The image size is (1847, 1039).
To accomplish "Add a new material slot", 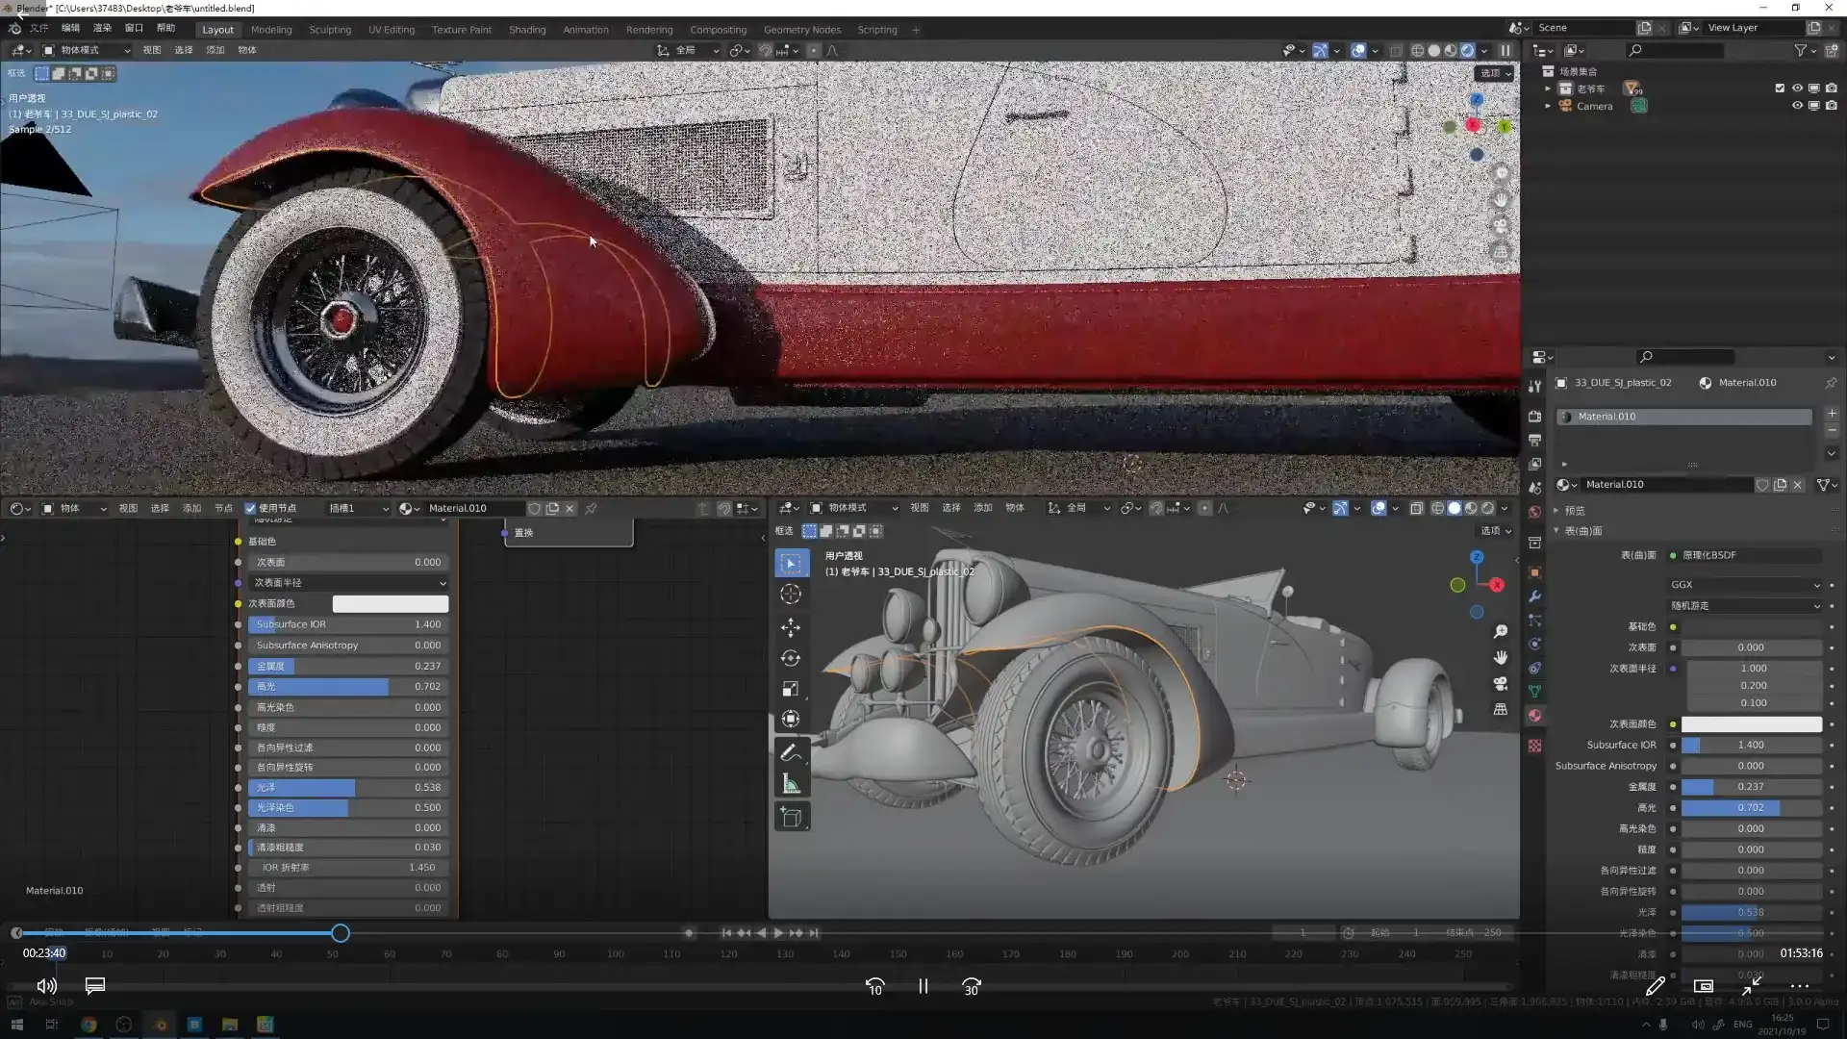I will pyautogui.click(x=1832, y=413).
